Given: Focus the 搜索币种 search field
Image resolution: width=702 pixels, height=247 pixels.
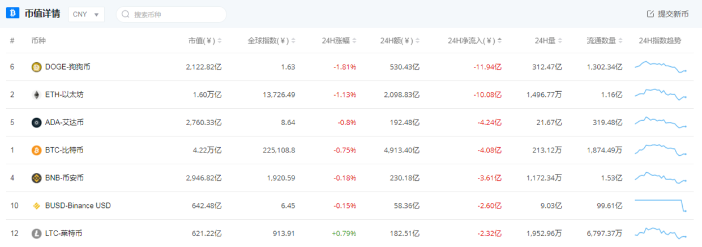Looking at the screenshot, I should [x=171, y=14].
